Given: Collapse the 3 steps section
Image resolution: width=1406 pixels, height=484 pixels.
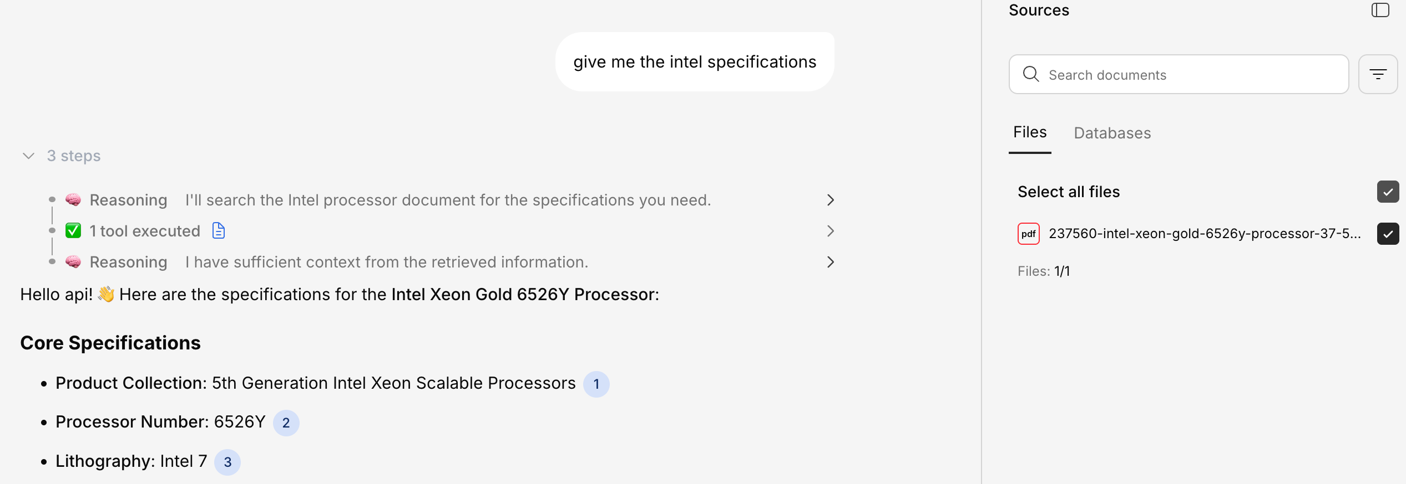Looking at the screenshot, I should pyautogui.click(x=29, y=156).
